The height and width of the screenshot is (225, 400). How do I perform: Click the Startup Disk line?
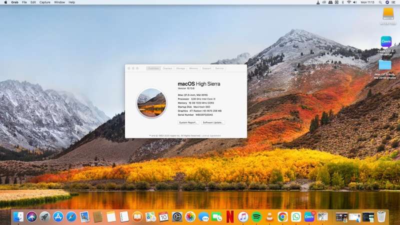tap(194, 107)
